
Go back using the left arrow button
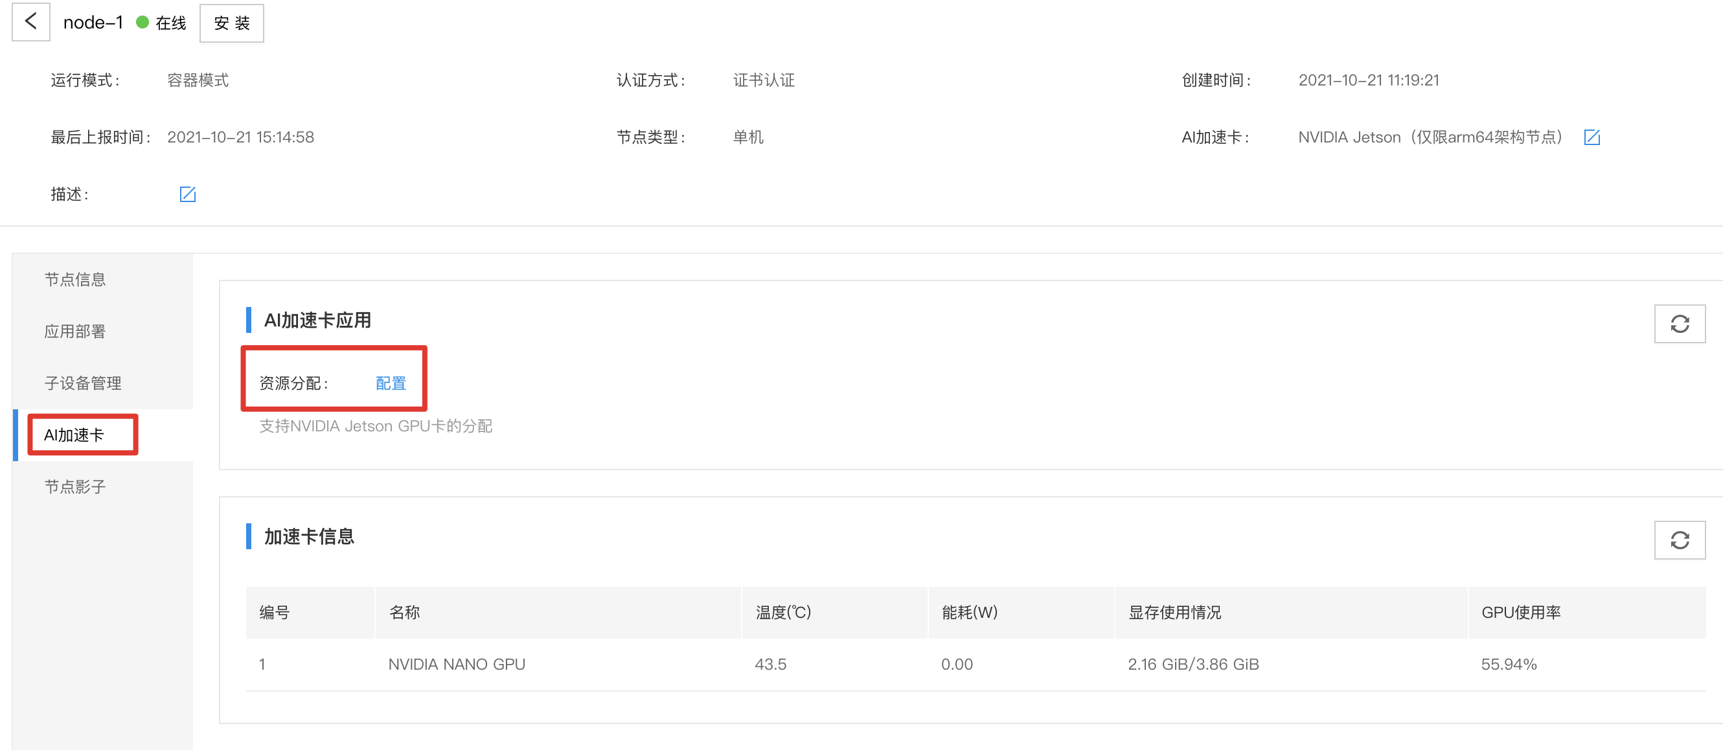tap(31, 22)
